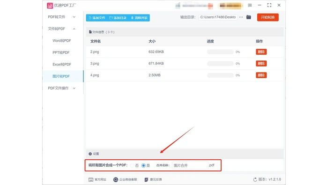The image size is (328, 185).
Task: Delete 2.png with its 删除 button
Action: [x=261, y=52]
